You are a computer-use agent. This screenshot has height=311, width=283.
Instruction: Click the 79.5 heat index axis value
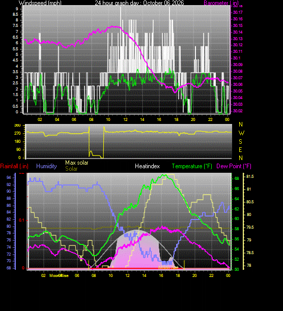pyautogui.click(x=250, y=227)
